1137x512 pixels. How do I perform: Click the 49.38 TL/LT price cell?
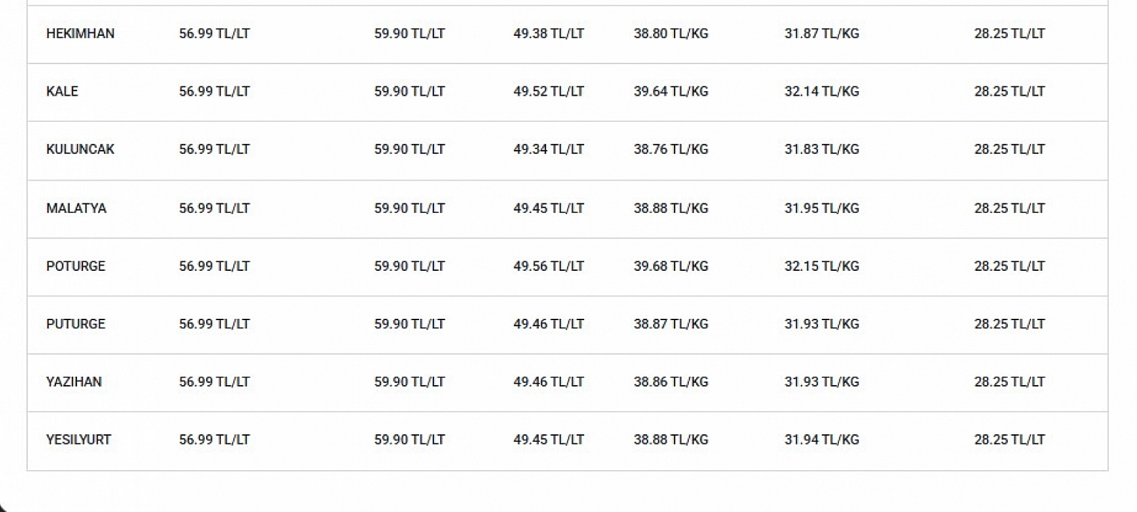[548, 34]
